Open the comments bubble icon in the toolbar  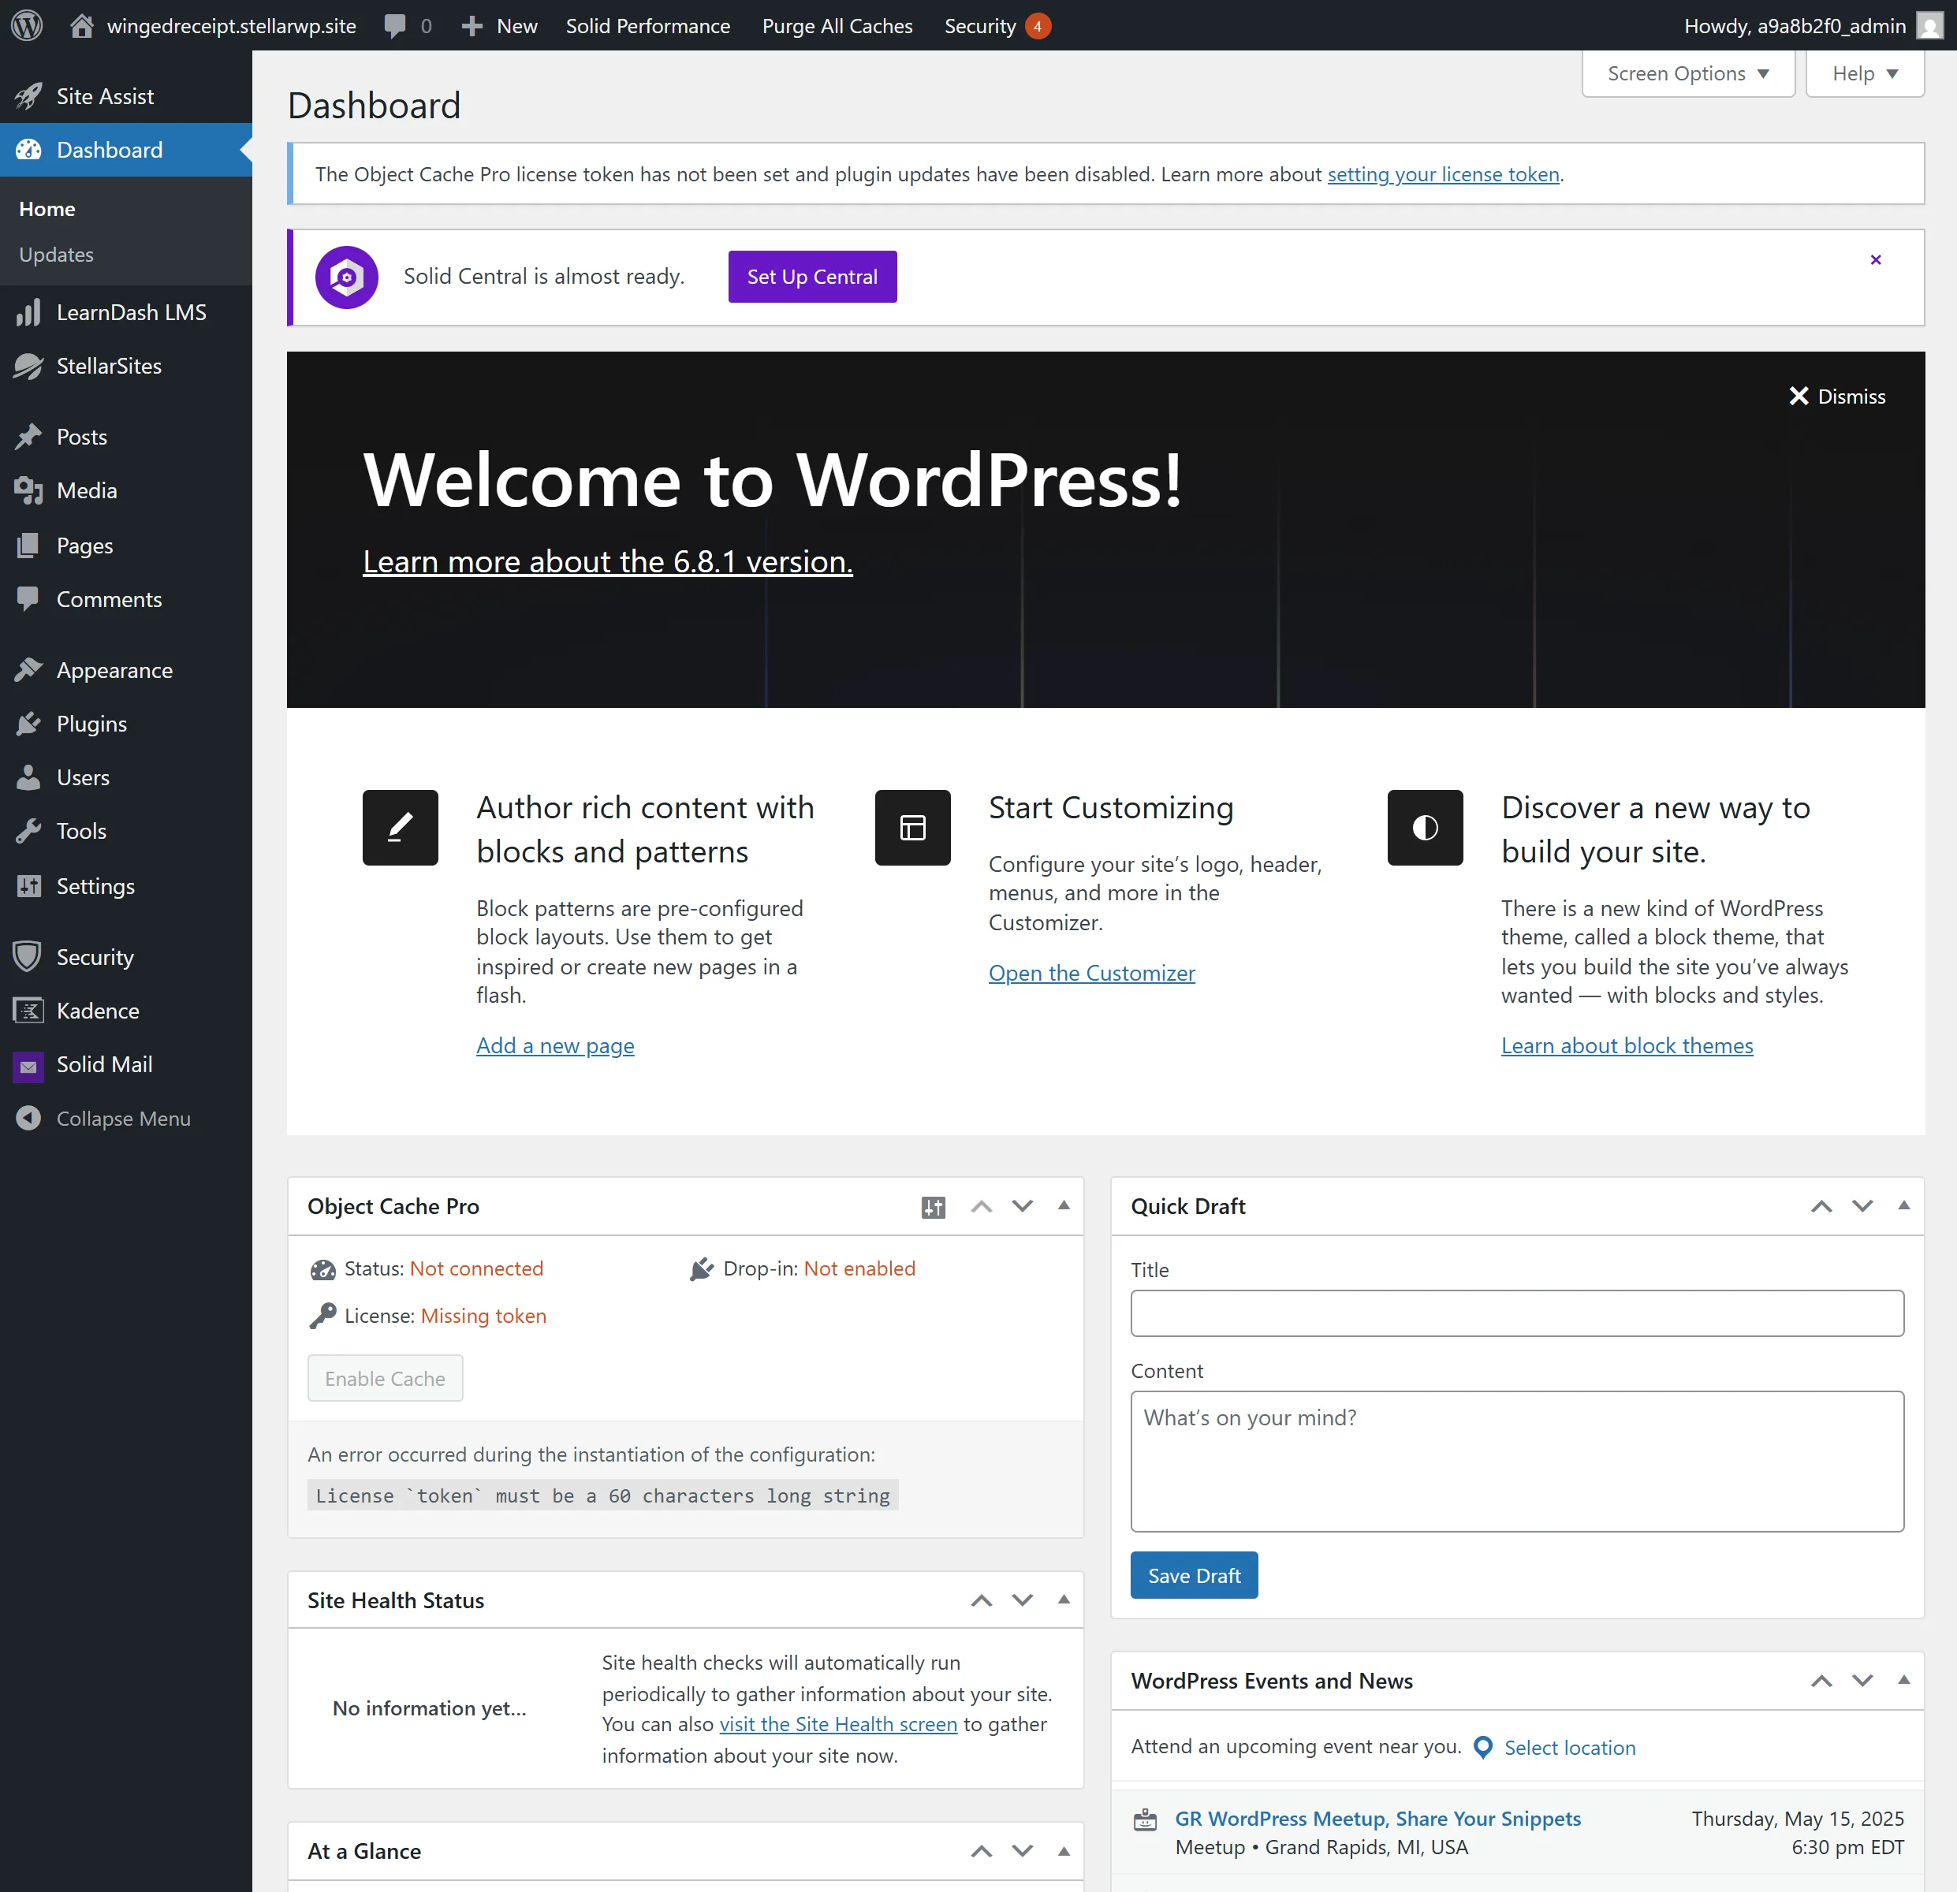coord(397,25)
